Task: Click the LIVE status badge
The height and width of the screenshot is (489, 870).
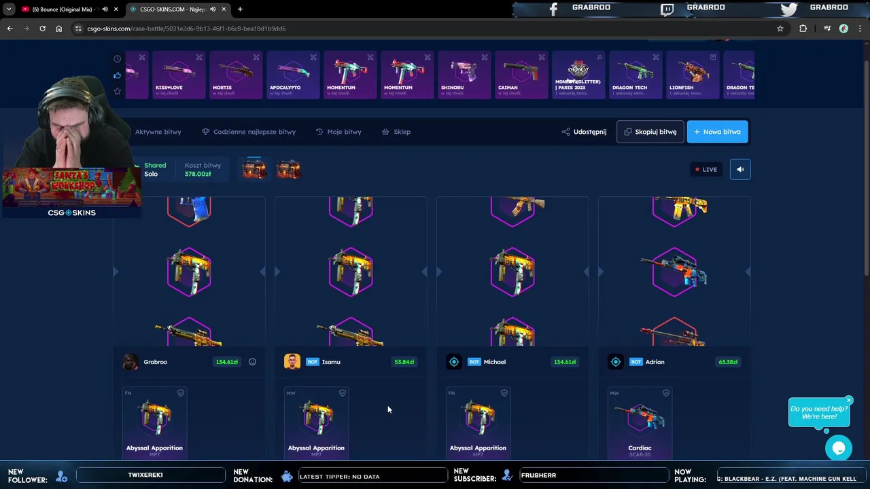Action: coord(706,169)
